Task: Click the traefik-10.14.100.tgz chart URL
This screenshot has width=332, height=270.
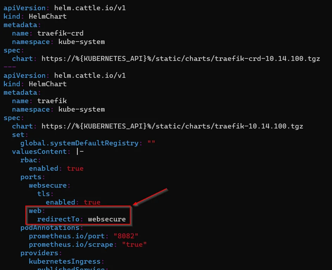Action: 172,126
